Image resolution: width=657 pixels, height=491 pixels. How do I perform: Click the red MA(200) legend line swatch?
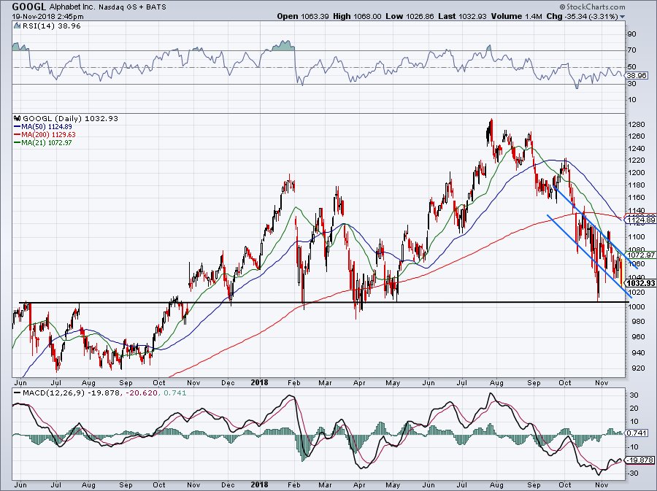point(18,134)
